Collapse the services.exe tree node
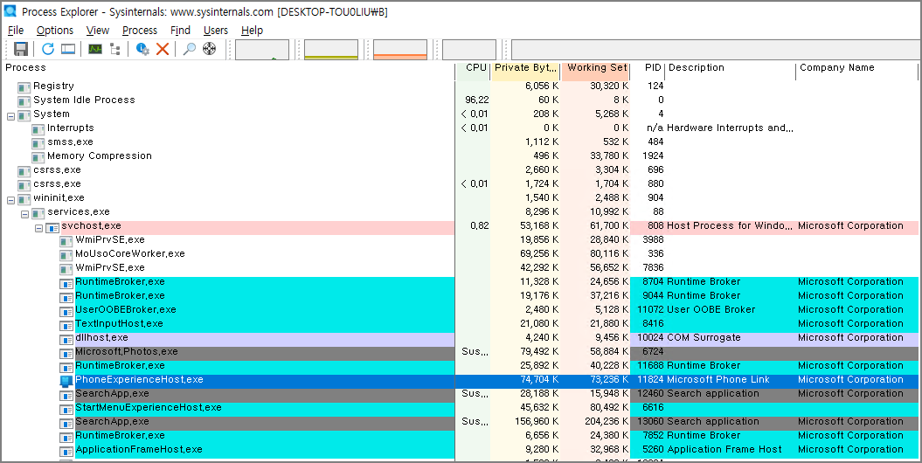The image size is (922, 463). click(x=24, y=214)
